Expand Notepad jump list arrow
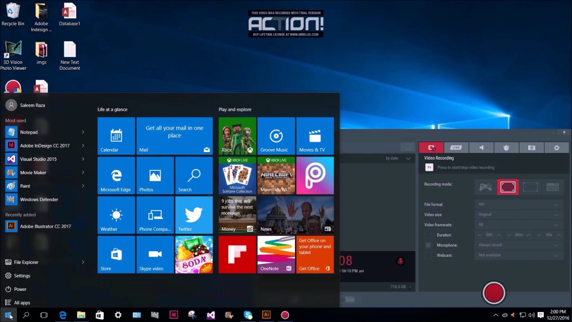572x322 pixels. point(83,132)
